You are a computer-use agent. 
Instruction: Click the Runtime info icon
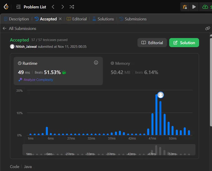[96, 63]
